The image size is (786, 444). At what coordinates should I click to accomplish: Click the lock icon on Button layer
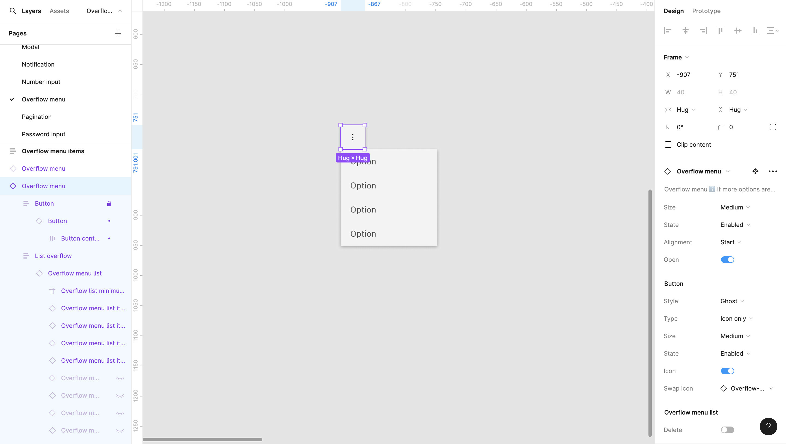pyautogui.click(x=109, y=204)
